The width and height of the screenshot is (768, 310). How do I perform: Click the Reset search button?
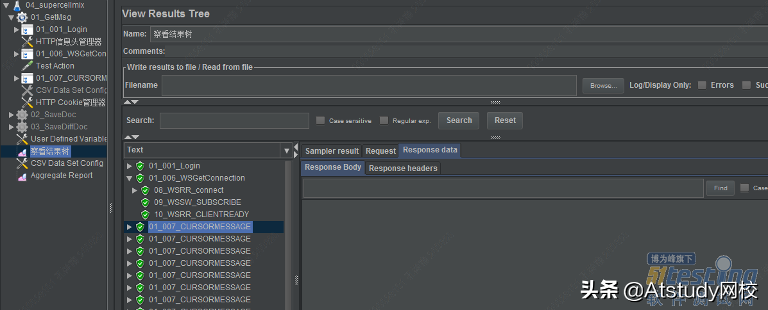tap(505, 120)
